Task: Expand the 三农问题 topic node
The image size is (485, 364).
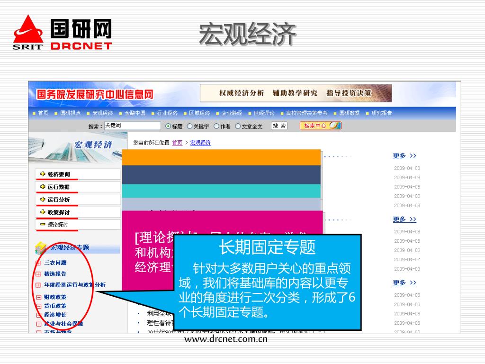Action: pyautogui.click(x=38, y=263)
